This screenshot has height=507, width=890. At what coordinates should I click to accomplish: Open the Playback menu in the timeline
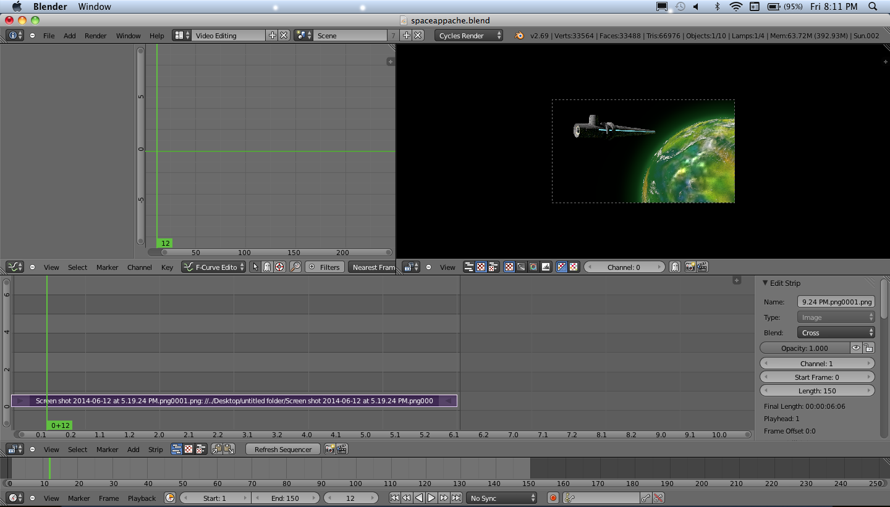tap(142, 498)
